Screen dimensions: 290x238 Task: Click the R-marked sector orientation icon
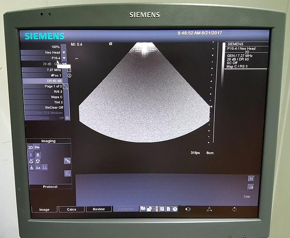(31, 161)
